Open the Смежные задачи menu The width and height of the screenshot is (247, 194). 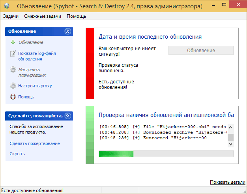(43, 16)
